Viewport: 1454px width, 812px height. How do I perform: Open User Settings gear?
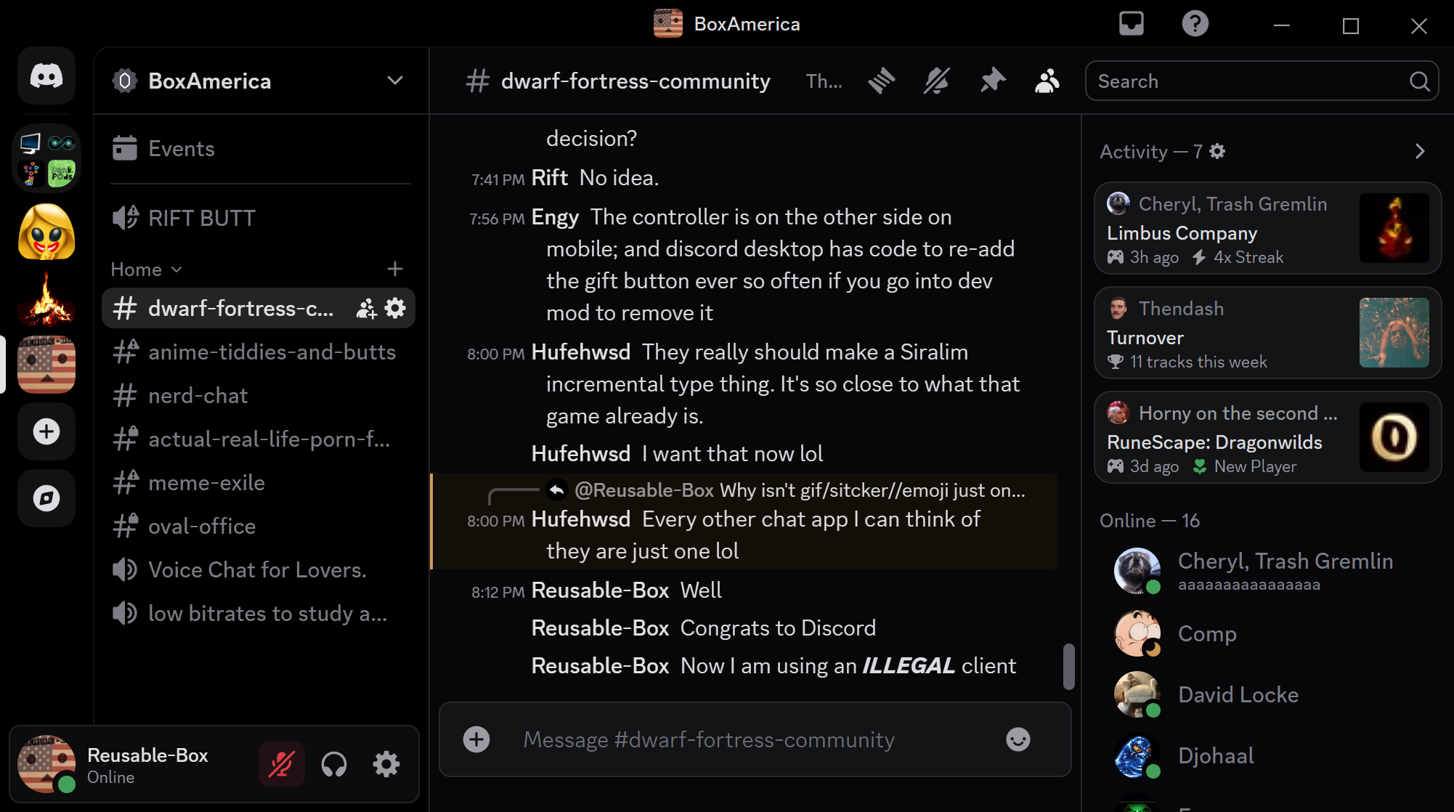(386, 764)
